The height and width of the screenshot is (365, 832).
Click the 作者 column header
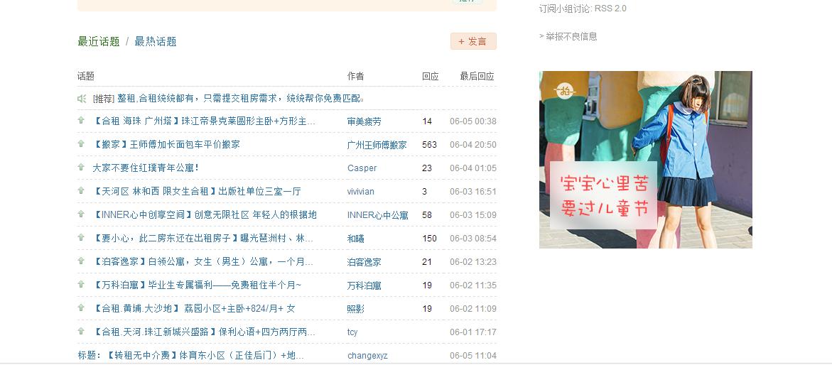pyautogui.click(x=355, y=77)
